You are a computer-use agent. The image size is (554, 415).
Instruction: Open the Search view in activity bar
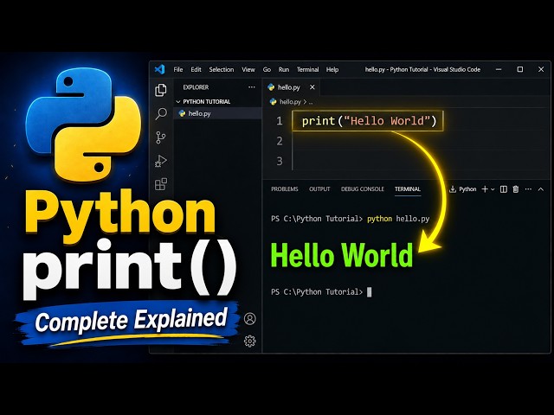click(161, 113)
